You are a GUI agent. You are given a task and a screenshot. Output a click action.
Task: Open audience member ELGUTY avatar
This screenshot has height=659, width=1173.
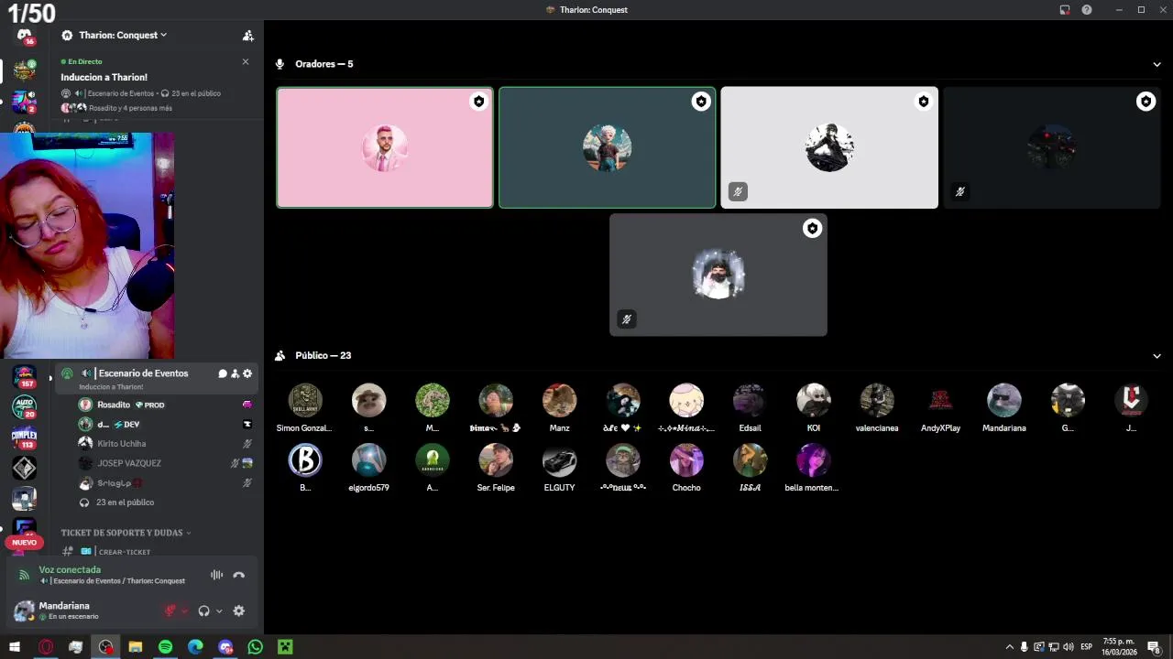[x=559, y=460]
